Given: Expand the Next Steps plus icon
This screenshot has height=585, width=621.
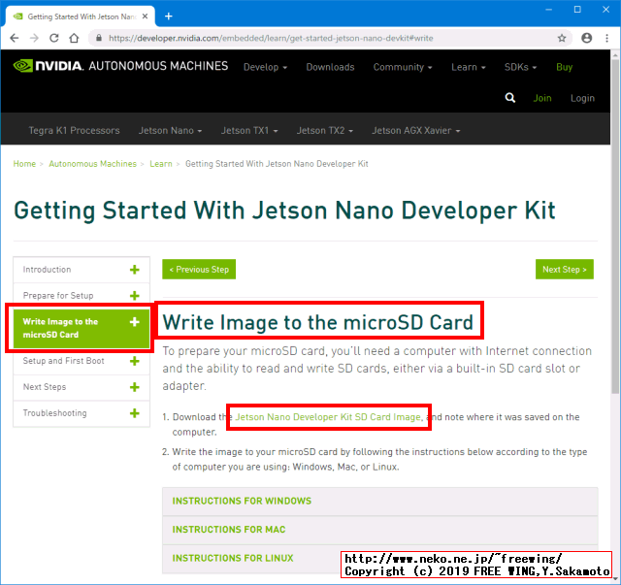Looking at the screenshot, I should click(135, 387).
